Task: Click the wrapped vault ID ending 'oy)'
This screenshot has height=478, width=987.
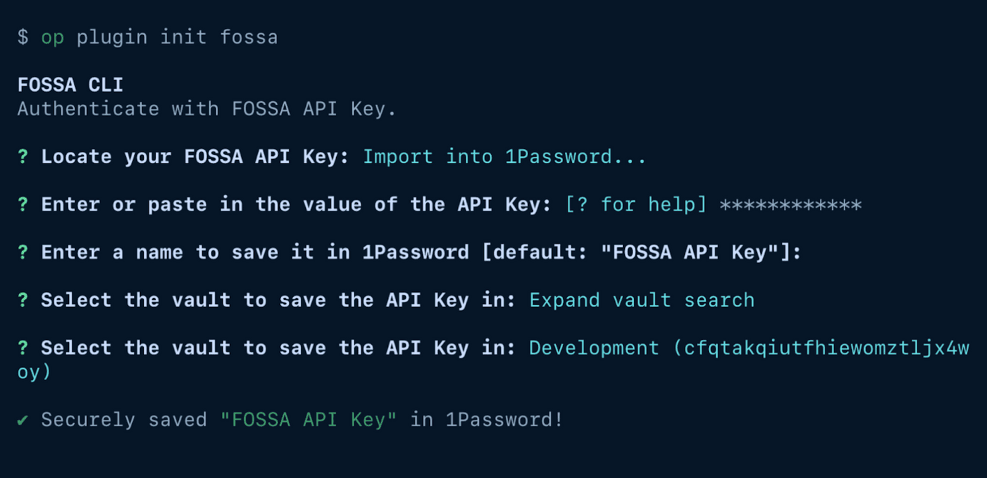Action: [34, 372]
